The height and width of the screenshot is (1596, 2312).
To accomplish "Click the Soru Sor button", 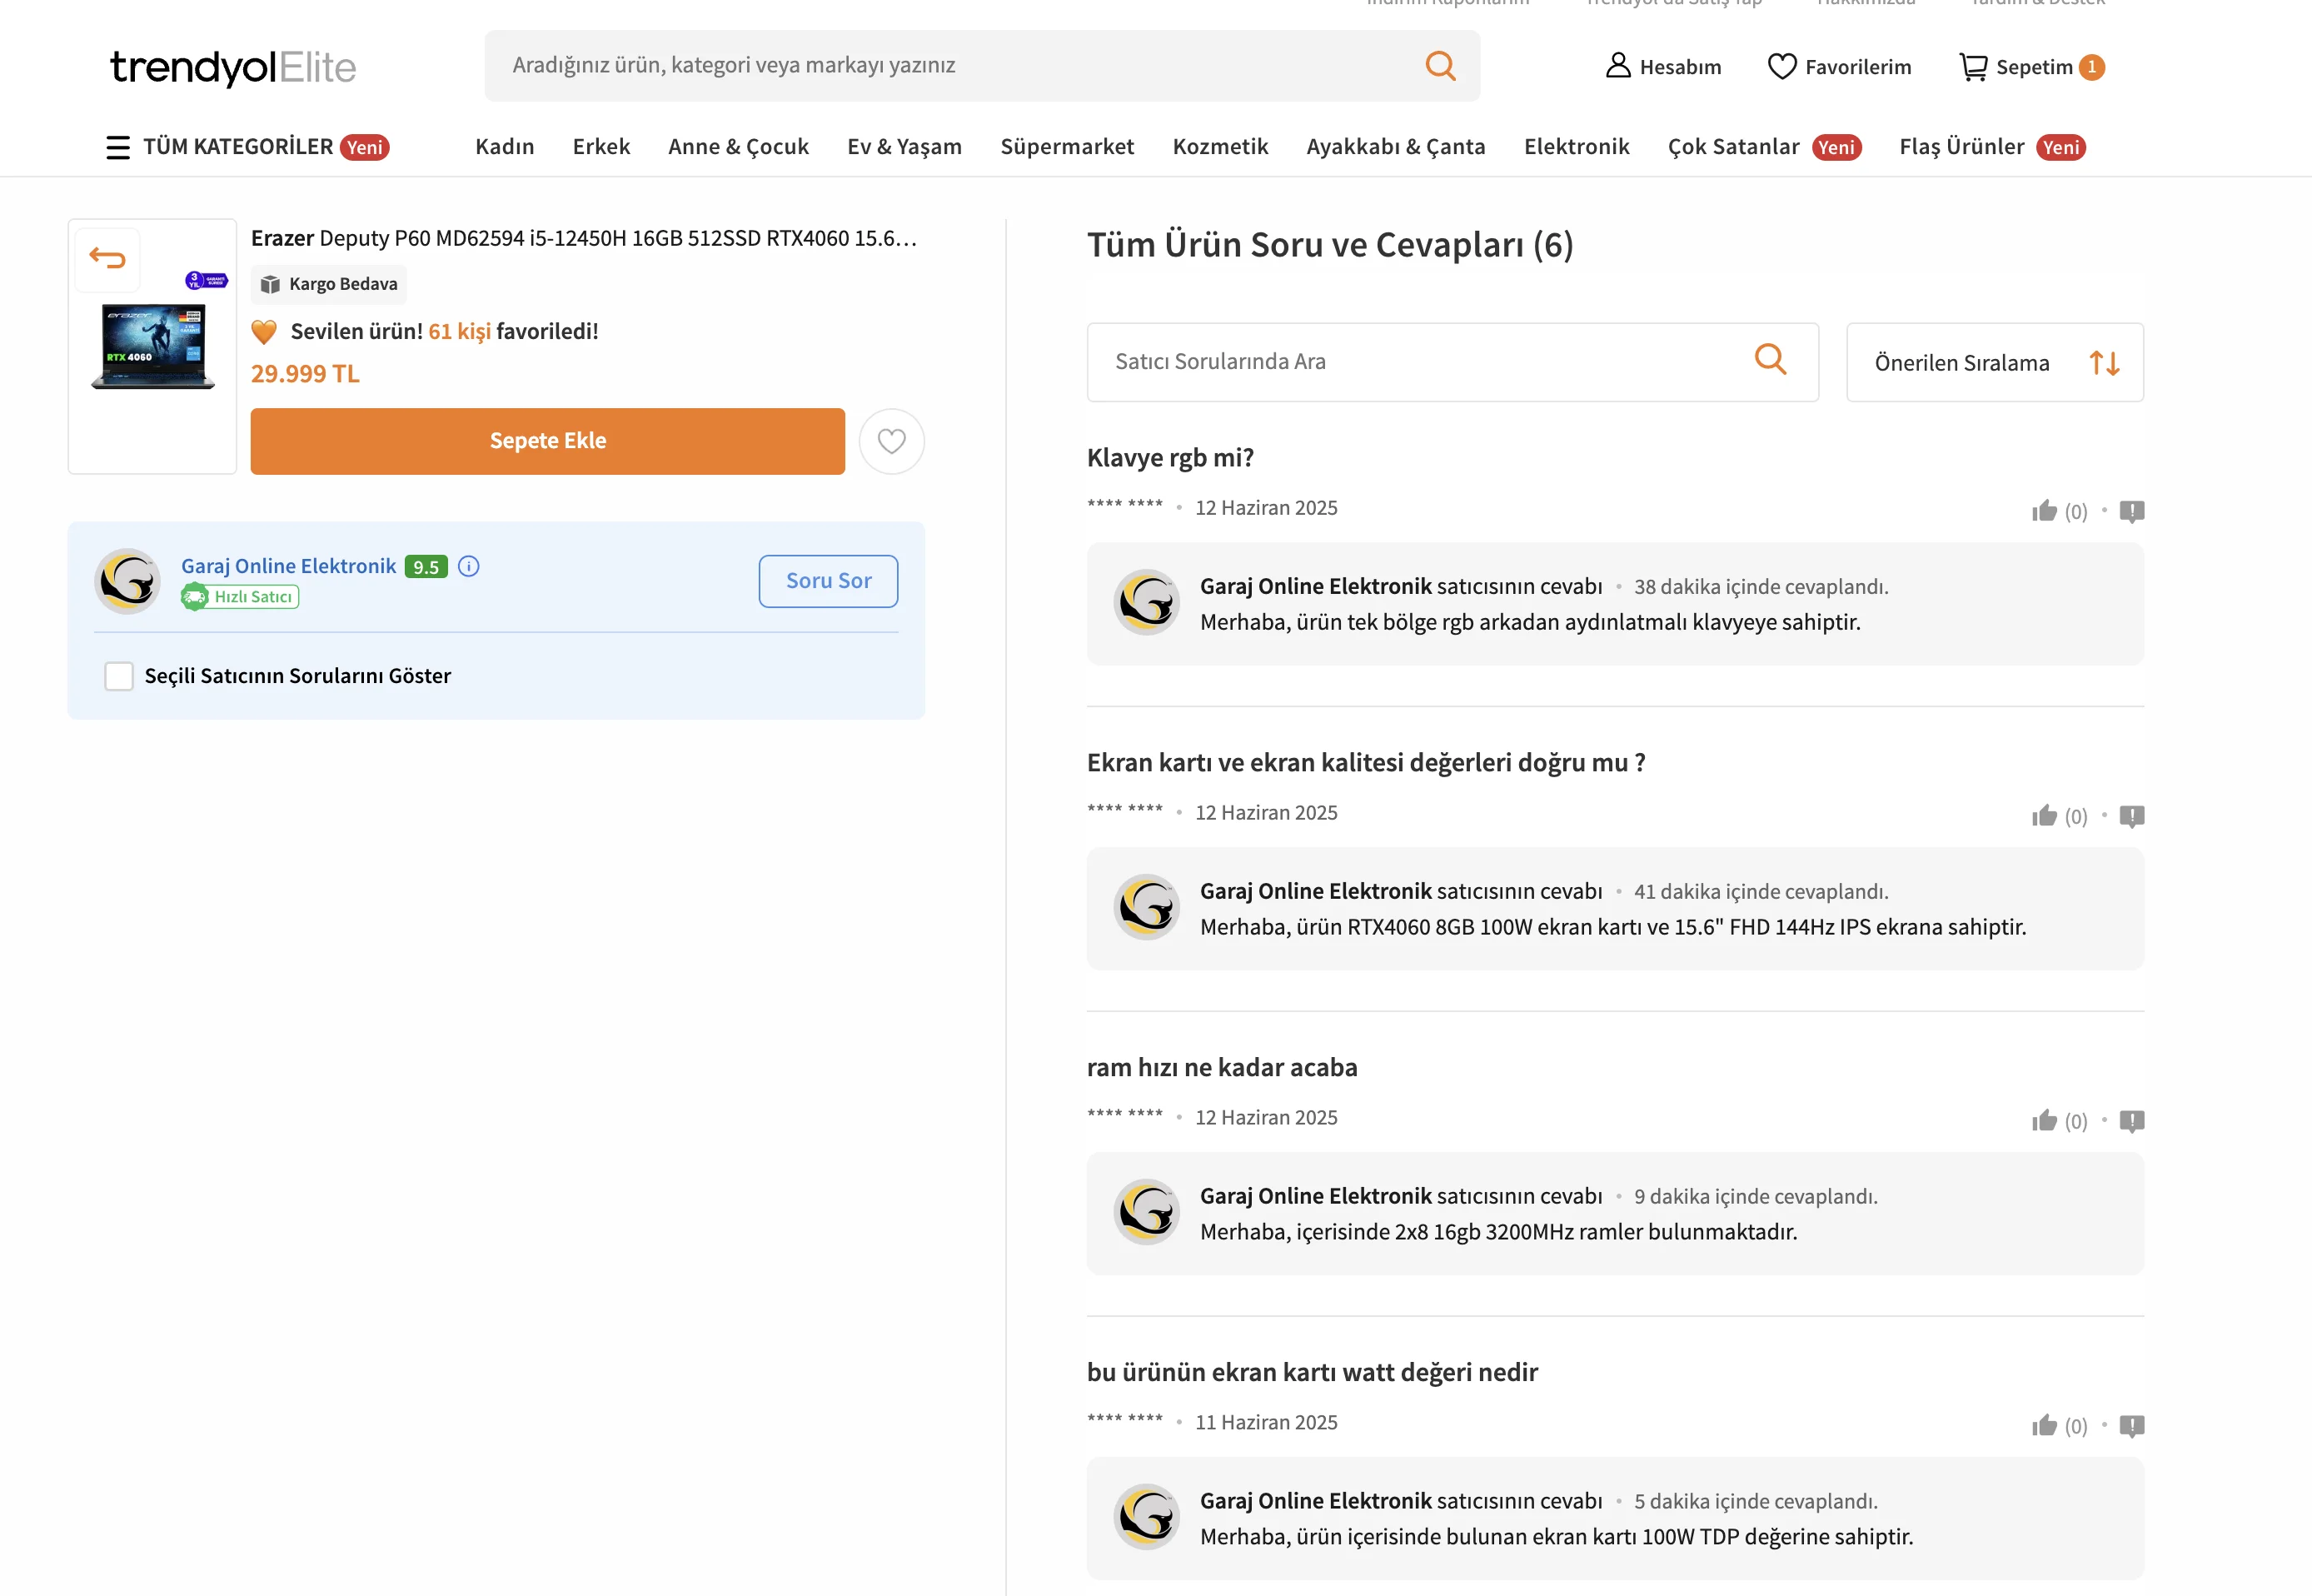I will click(x=828, y=581).
